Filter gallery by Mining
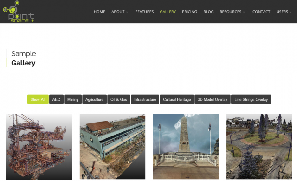This screenshot has height=181, width=297. coord(73,99)
